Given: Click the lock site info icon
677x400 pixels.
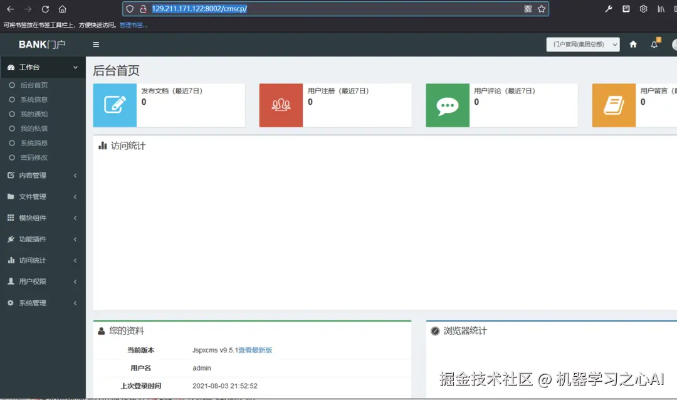Looking at the screenshot, I should coord(143,9).
